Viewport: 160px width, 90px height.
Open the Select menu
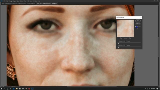tap(22, 1)
